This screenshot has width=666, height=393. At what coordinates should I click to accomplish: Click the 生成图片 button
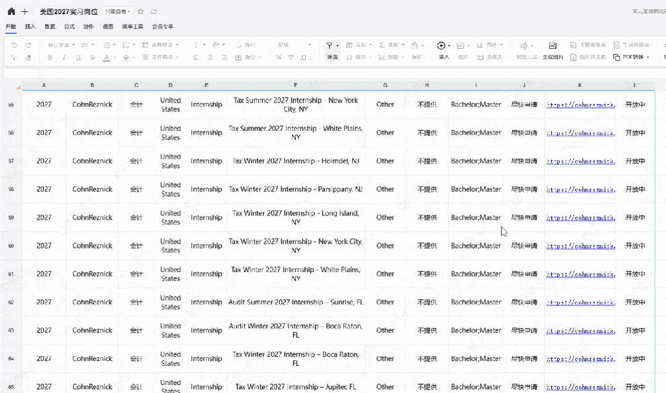[552, 51]
